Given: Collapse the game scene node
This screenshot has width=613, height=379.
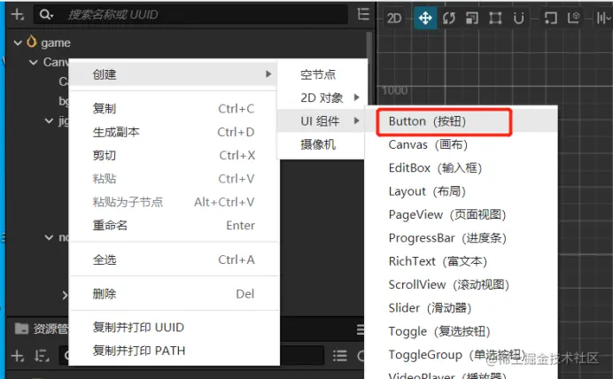Looking at the screenshot, I should [18, 43].
